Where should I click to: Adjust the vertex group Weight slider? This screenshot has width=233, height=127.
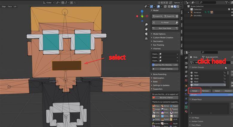pyautogui.click(x=211, y=95)
